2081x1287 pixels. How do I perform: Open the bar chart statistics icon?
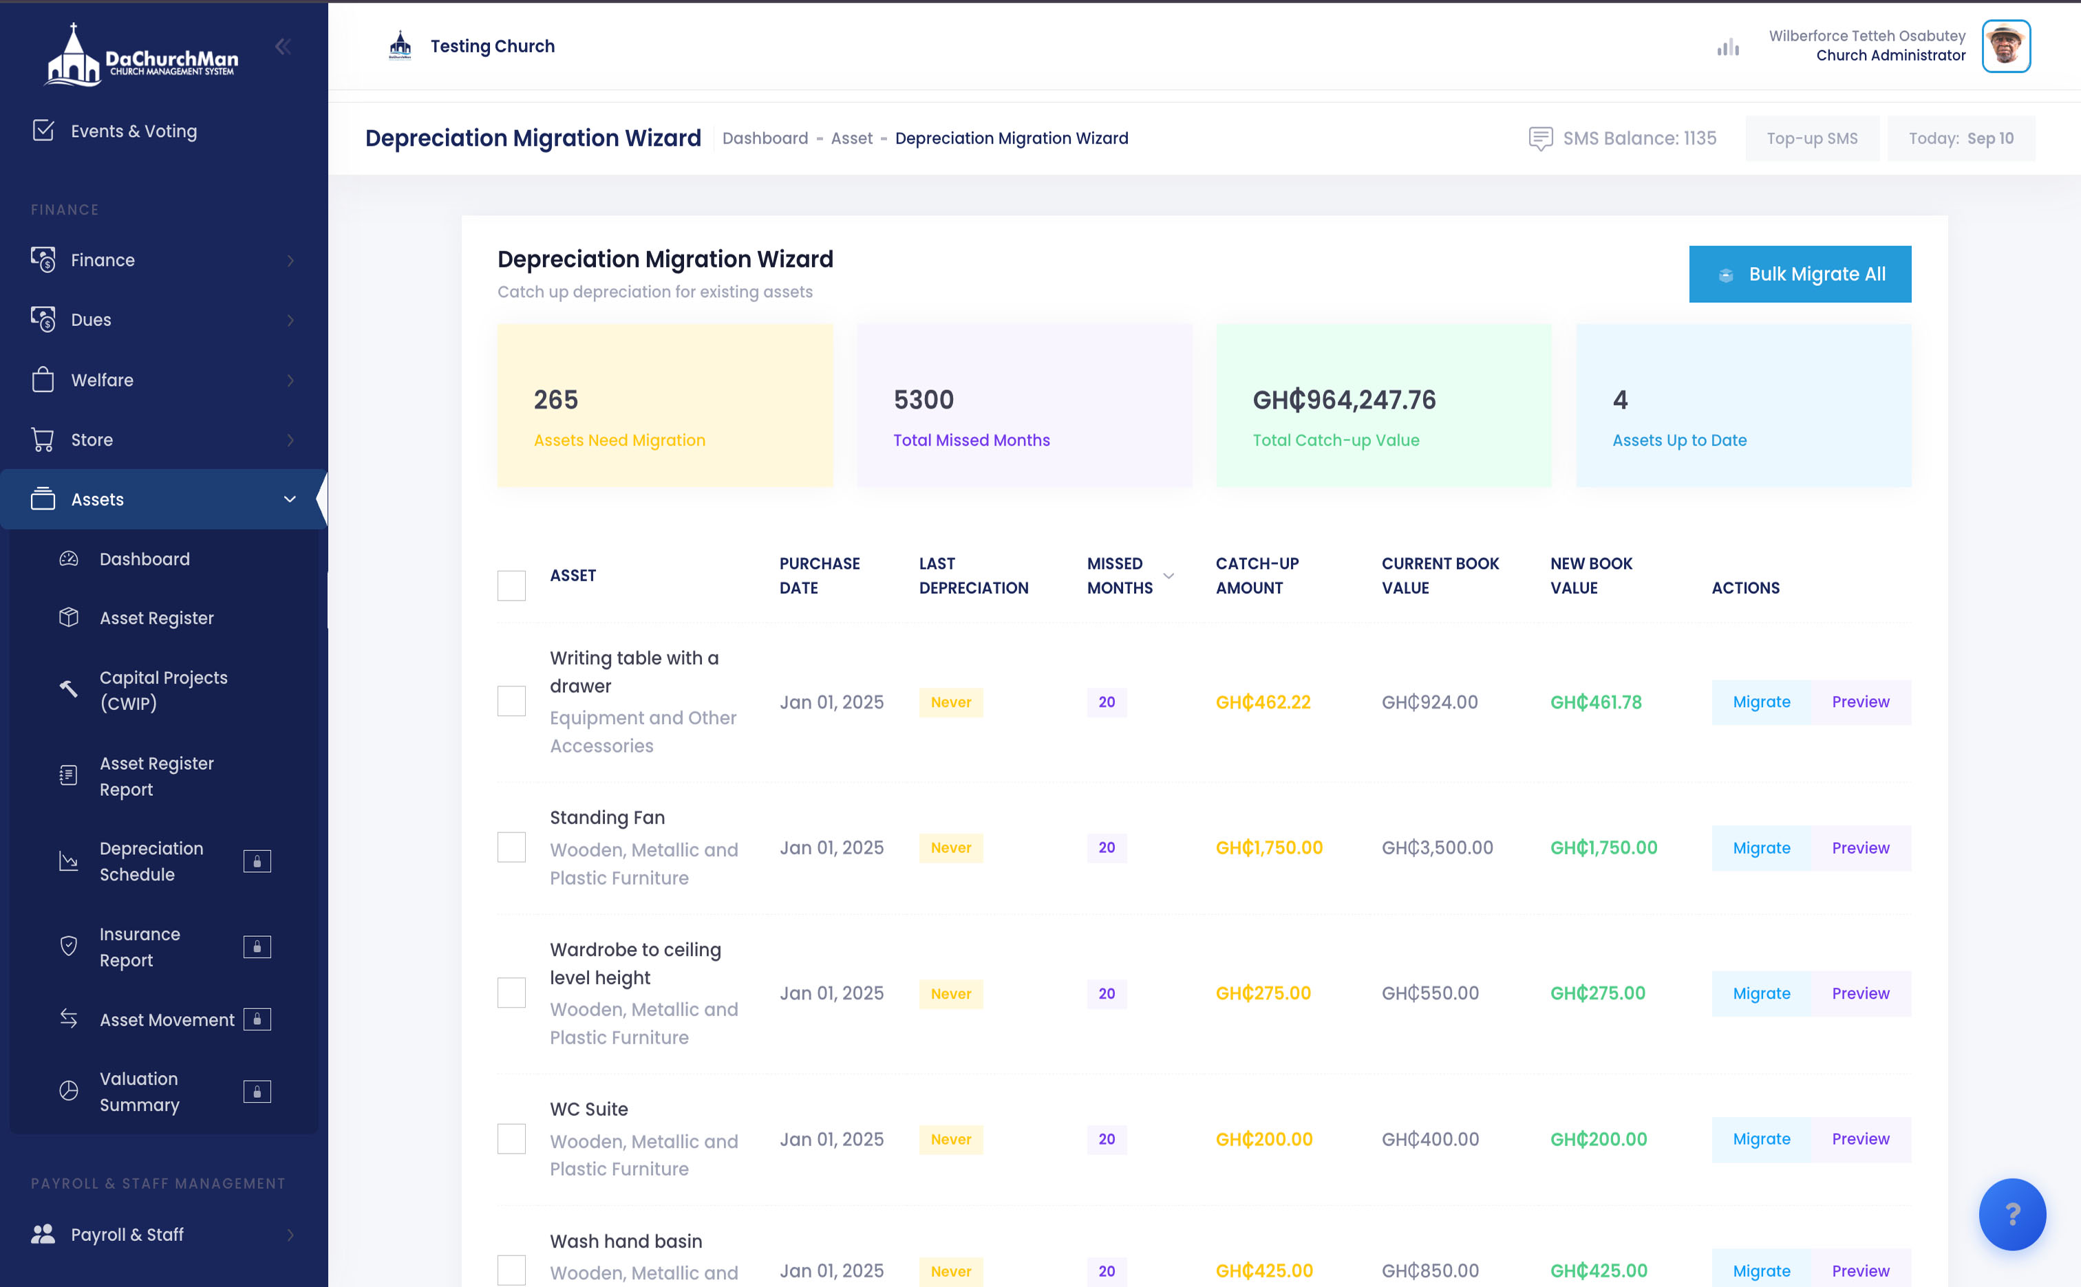[x=1728, y=47]
